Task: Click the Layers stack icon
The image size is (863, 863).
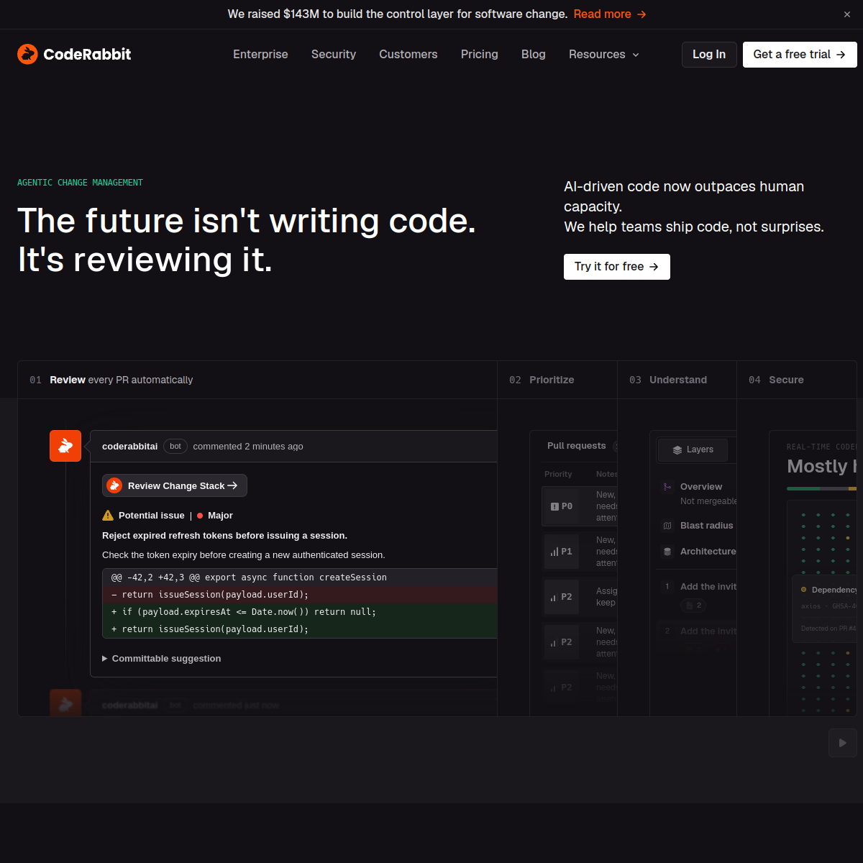Action: [x=677, y=449]
